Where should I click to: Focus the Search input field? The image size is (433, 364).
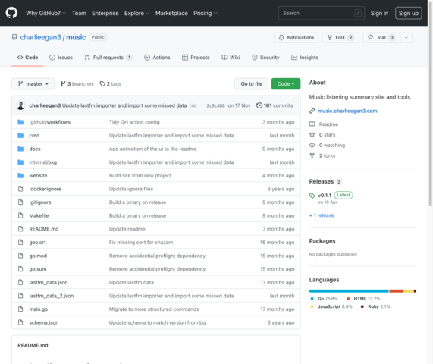(322, 13)
